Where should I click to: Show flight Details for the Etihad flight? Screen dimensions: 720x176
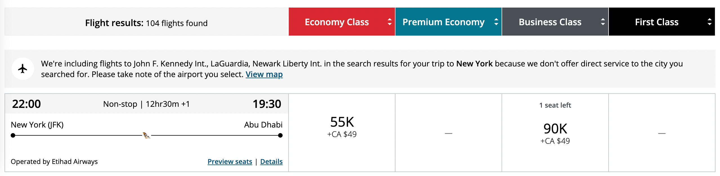271,161
